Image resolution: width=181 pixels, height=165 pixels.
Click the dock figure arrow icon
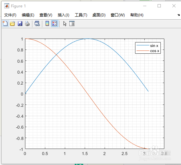178,15
